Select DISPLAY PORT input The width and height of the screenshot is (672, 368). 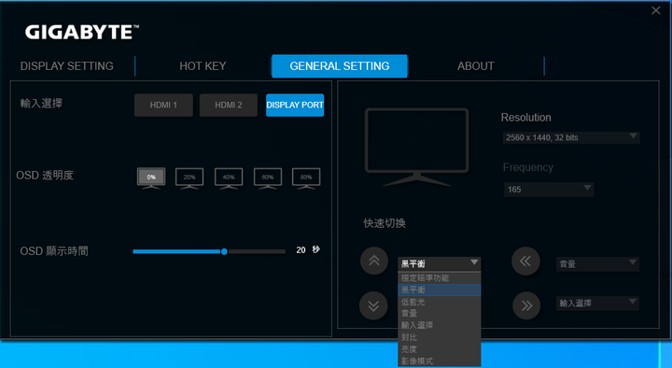click(295, 106)
